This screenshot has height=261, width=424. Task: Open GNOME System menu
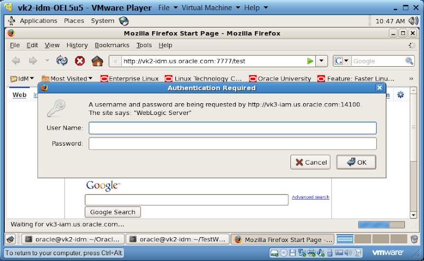[x=102, y=21]
